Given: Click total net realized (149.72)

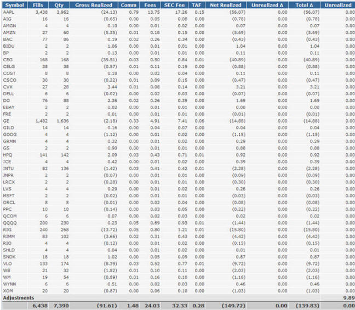Looking at the screenshot, I should pyautogui.click(x=233, y=306).
